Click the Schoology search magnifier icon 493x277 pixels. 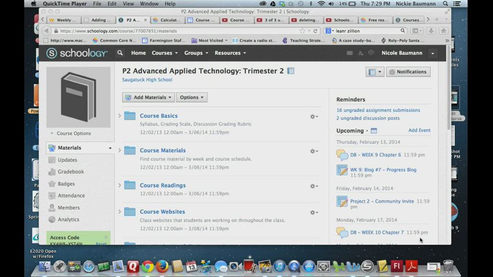[x=120, y=53]
